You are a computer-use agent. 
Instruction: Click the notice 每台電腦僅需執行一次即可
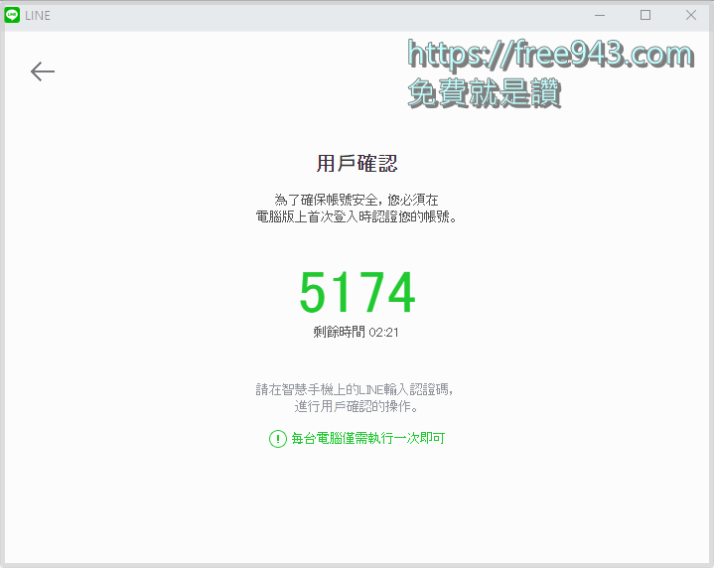pyautogui.click(x=368, y=438)
